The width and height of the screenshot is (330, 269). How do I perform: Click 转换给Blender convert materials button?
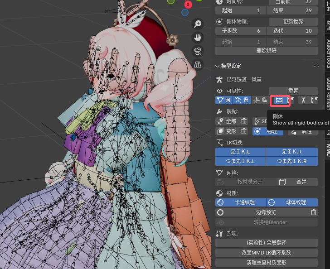click(267, 222)
